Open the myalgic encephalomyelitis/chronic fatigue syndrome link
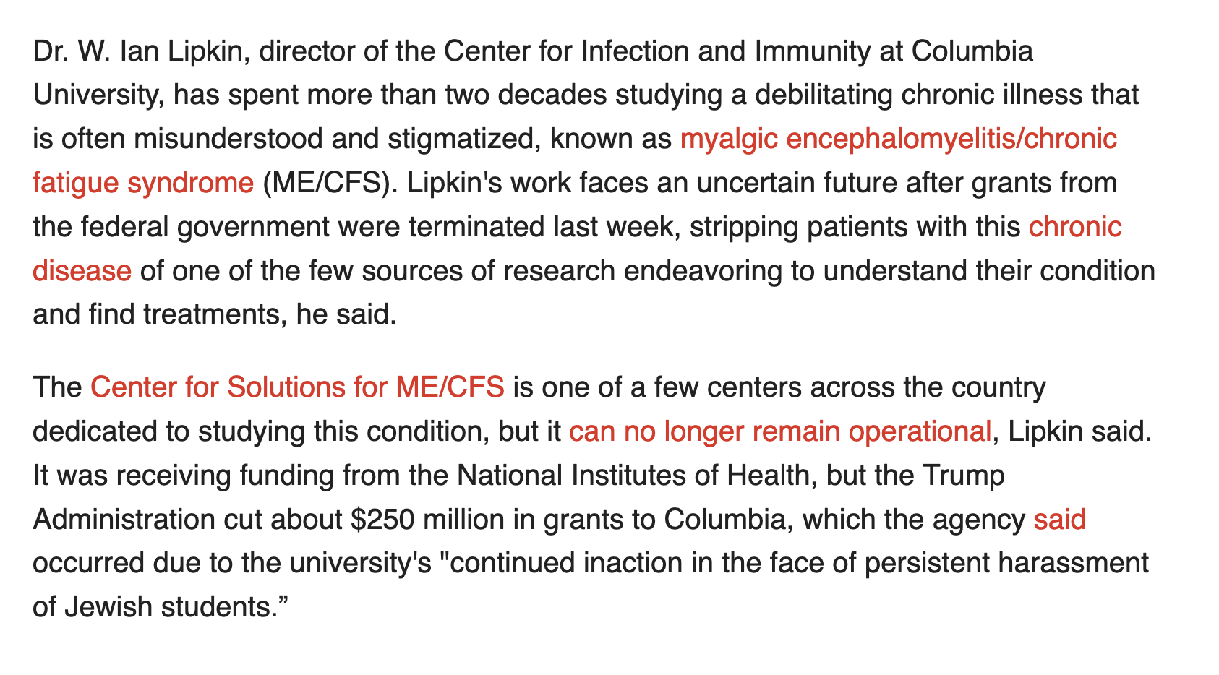The image size is (1219, 675). click(x=898, y=139)
